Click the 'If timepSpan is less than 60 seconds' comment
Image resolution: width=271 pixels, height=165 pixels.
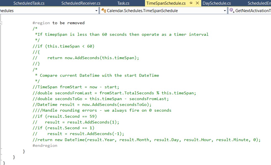click(122, 34)
